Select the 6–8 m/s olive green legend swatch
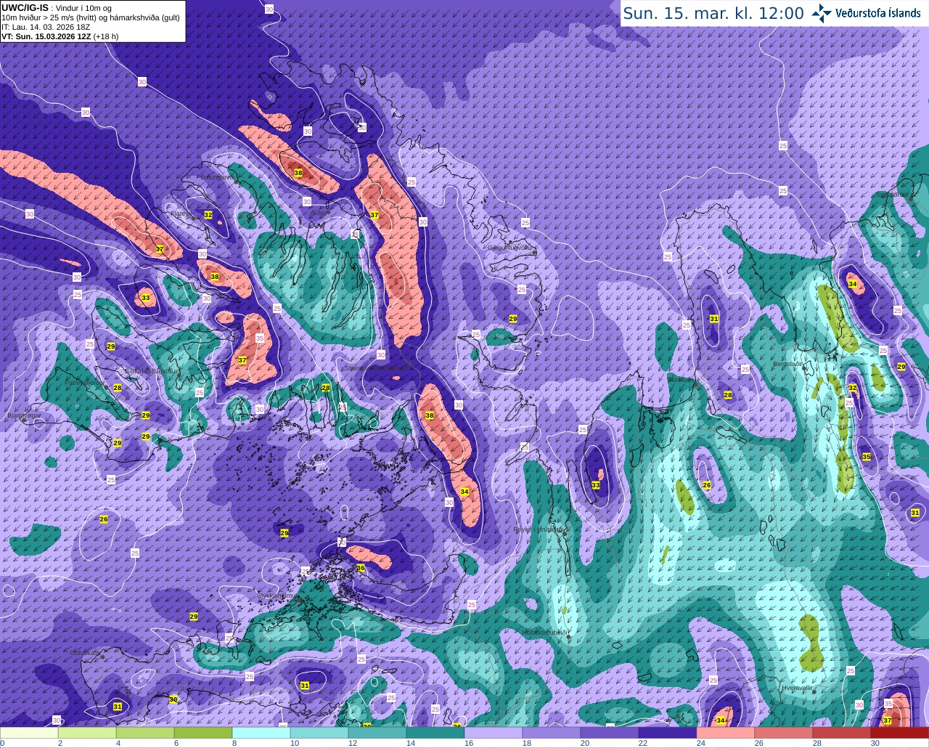Screen dimensions: 929x748 tap(203, 733)
